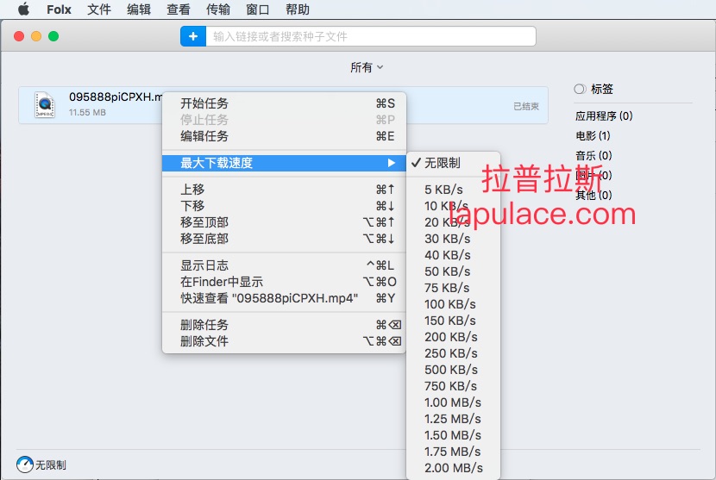716x480 pixels.
Task: Click the 已结束 status of the task
Action: coord(526,106)
